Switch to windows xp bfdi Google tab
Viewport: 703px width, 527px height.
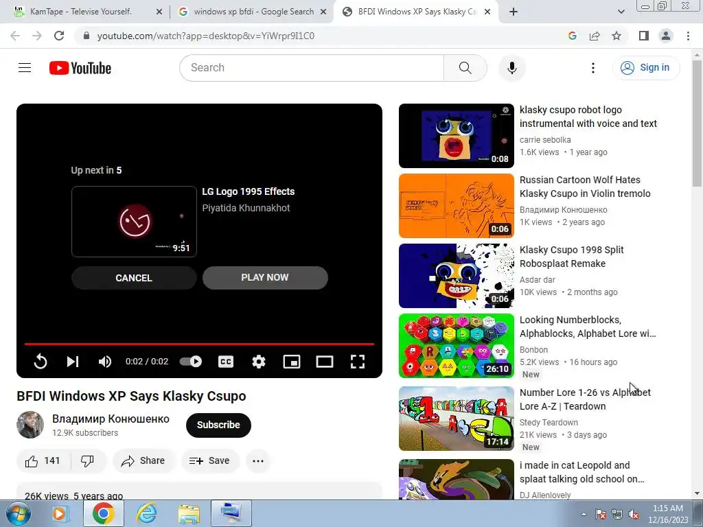pyautogui.click(x=253, y=12)
